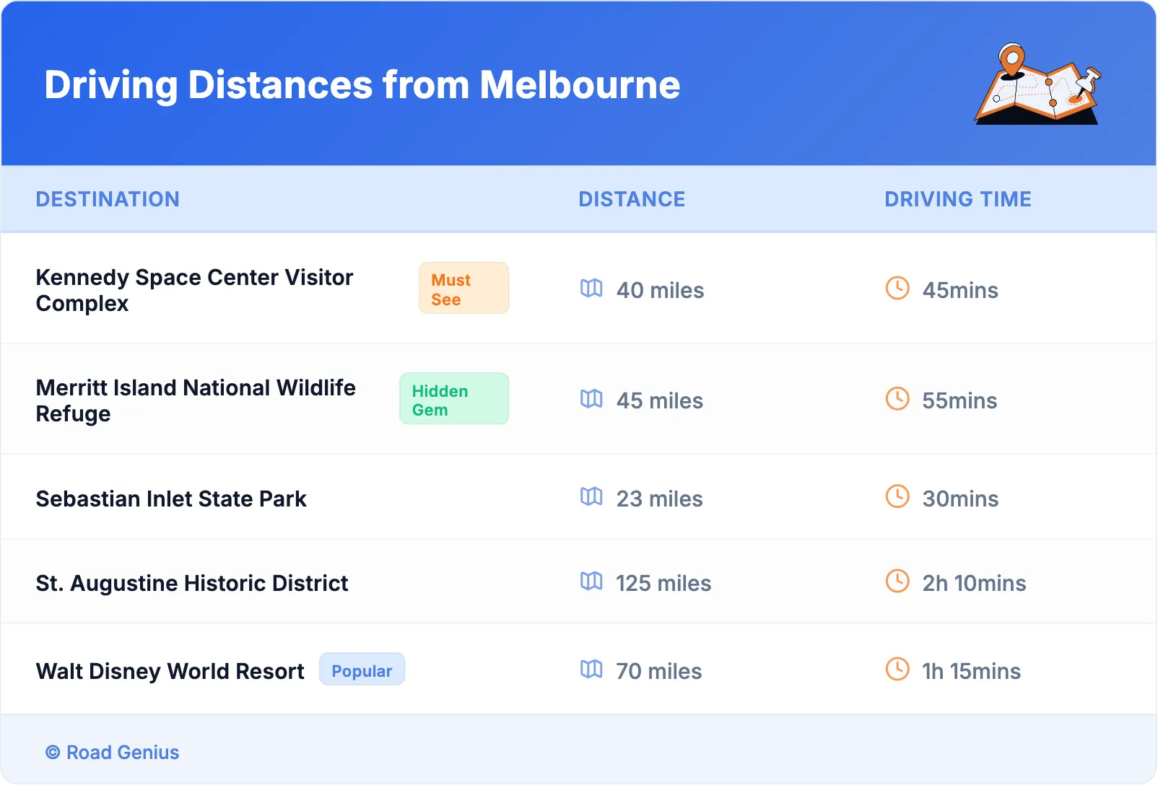Click the 30mins driving time

(x=960, y=499)
